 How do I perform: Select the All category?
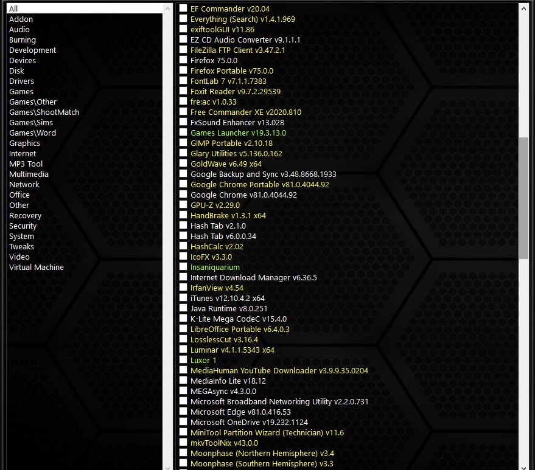click(x=85, y=9)
